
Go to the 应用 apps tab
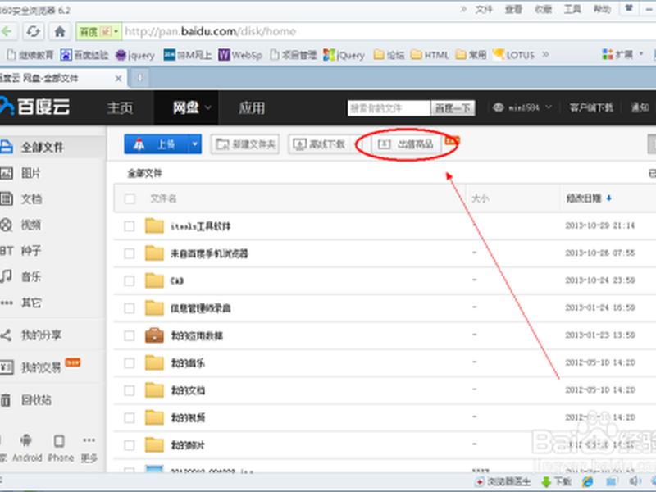(252, 108)
